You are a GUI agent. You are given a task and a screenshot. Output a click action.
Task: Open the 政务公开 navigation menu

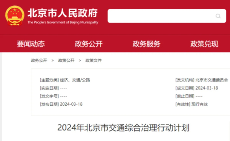[x=89, y=44]
